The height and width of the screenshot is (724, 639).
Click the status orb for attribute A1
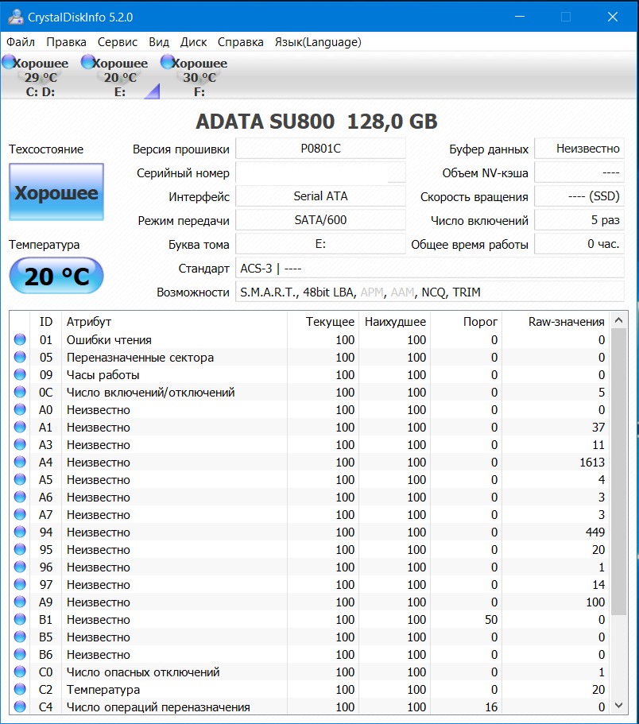point(20,427)
